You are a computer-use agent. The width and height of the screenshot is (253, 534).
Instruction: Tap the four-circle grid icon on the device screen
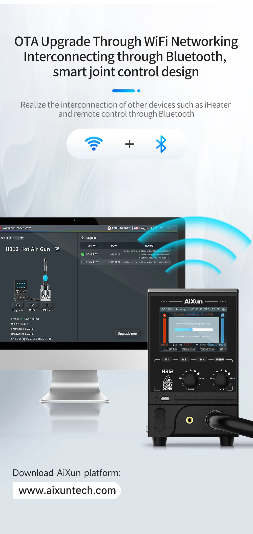pos(222,349)
